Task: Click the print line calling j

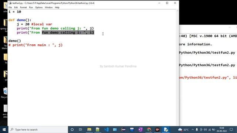Action: tap(55, 28)
